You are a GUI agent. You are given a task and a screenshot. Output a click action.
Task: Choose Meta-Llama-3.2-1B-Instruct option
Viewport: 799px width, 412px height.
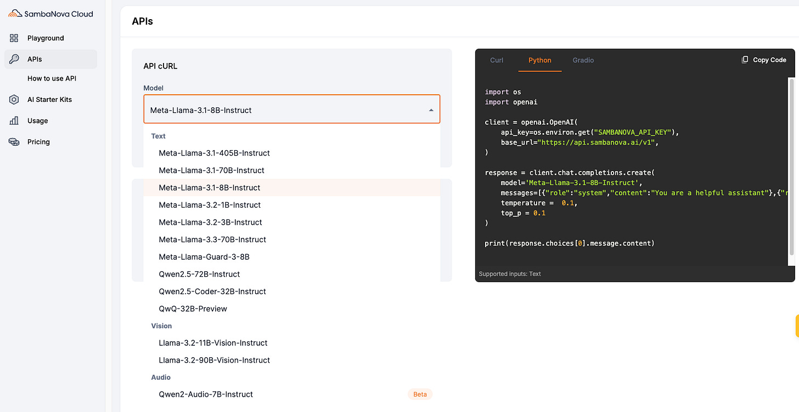(x=292, y=205)
